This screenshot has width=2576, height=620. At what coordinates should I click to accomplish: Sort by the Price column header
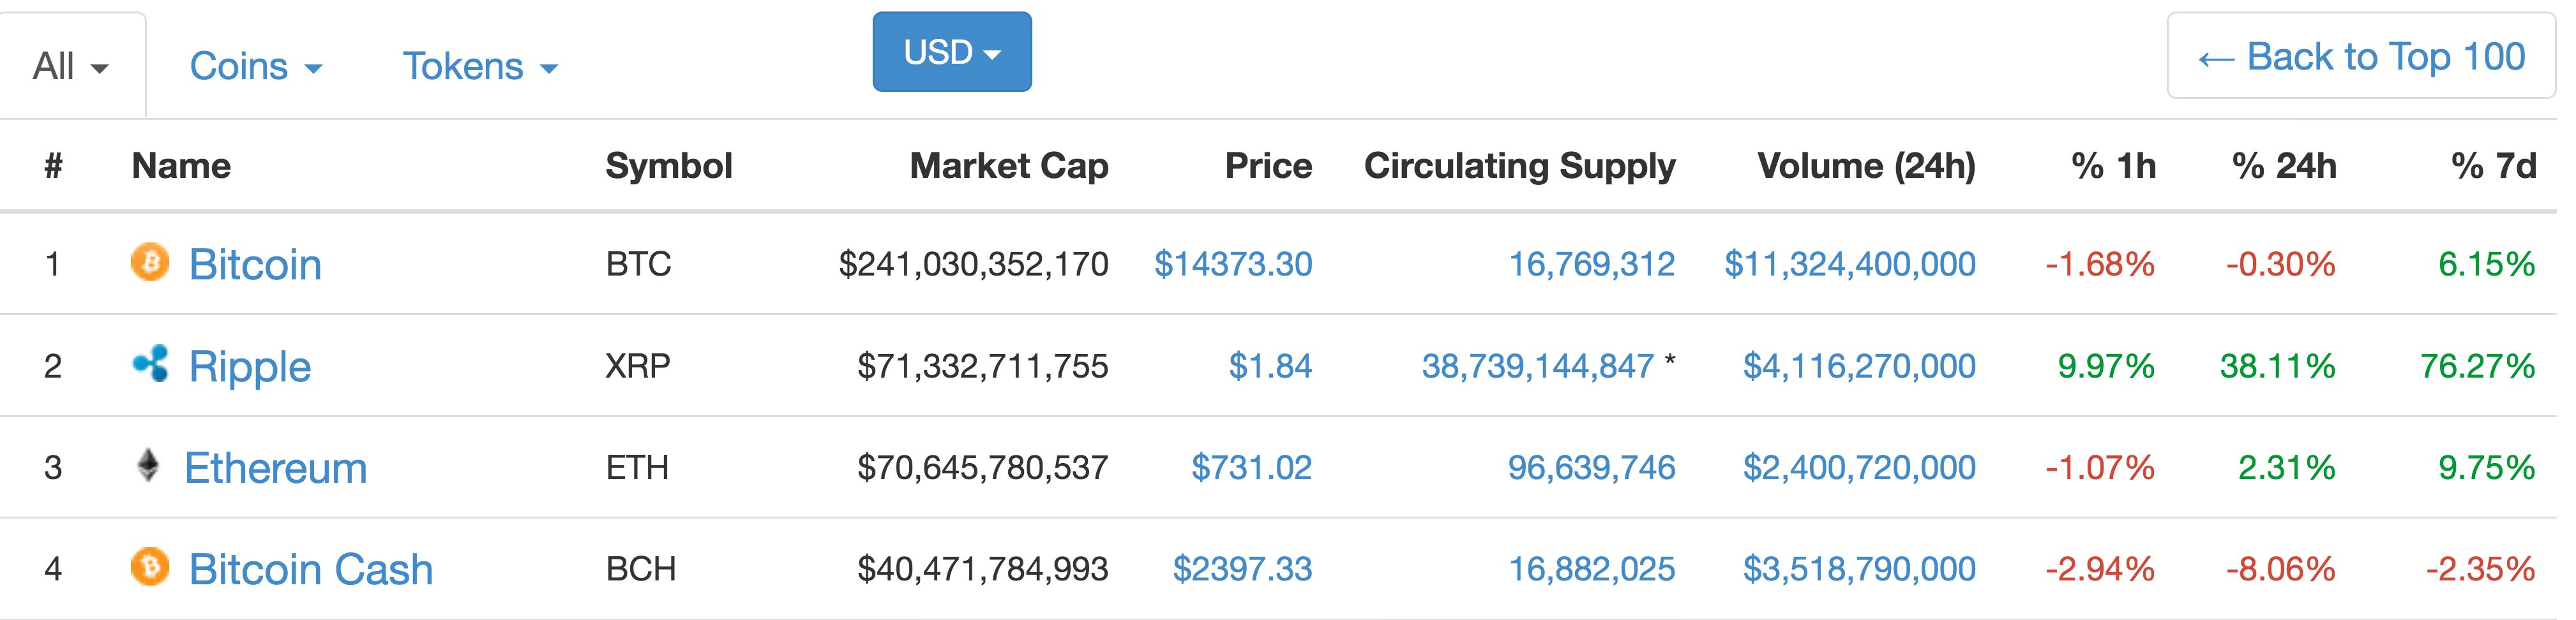coord(1268,166)
